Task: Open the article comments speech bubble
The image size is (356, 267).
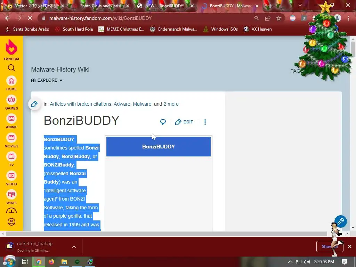Action: pyautogui.click(x=163, y=122)
